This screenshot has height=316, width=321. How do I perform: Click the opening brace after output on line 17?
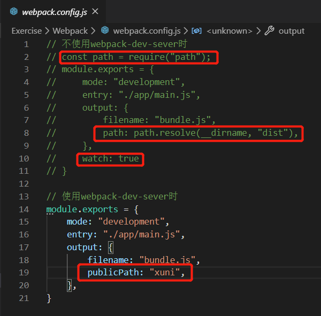pyautogui.click(x=111, y=248)
